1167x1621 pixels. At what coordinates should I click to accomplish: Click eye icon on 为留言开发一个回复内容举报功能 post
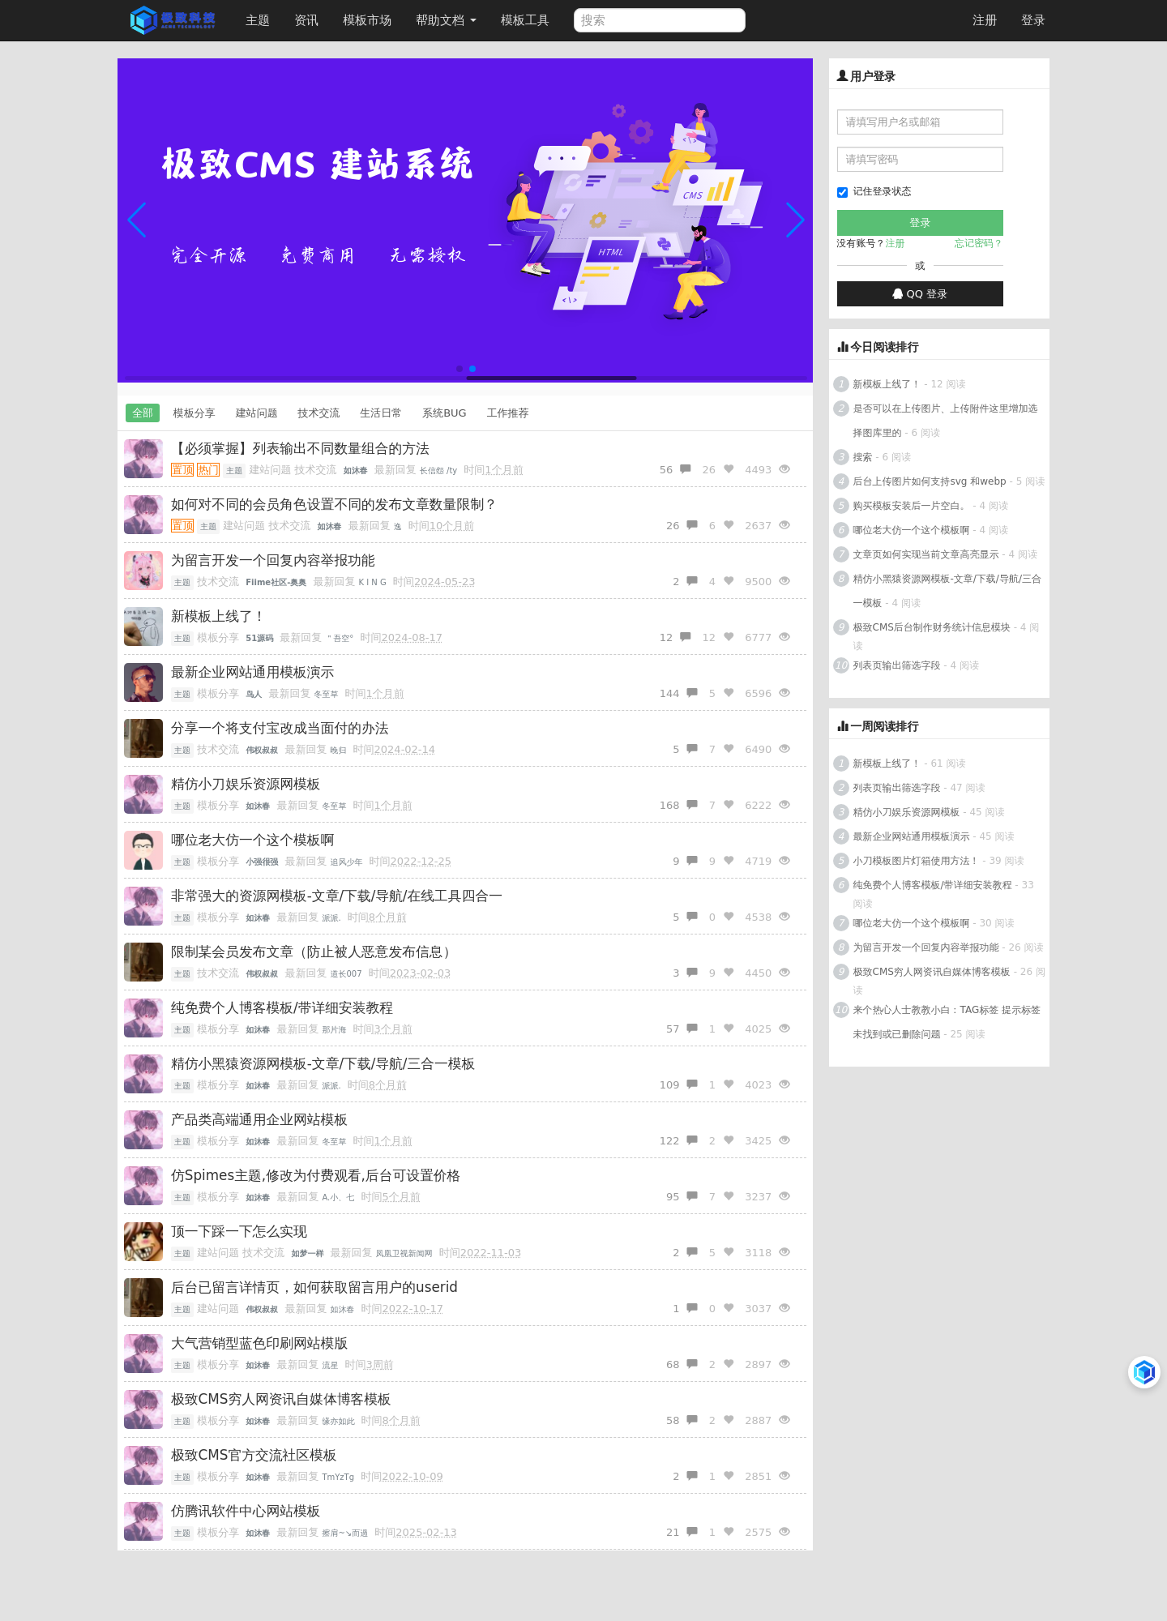(784, 581)
